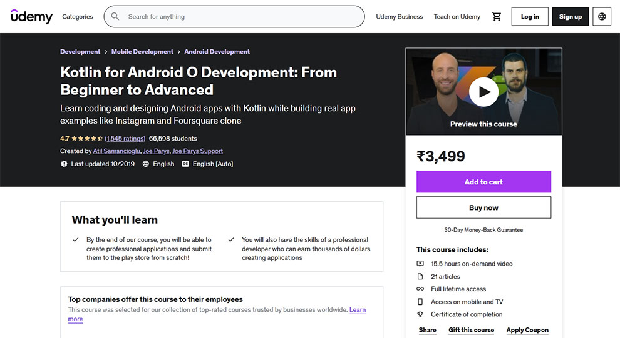Click the trophy icon beside Certificate of completion
The image size is (620, 338).
click(x=420, y=314)
